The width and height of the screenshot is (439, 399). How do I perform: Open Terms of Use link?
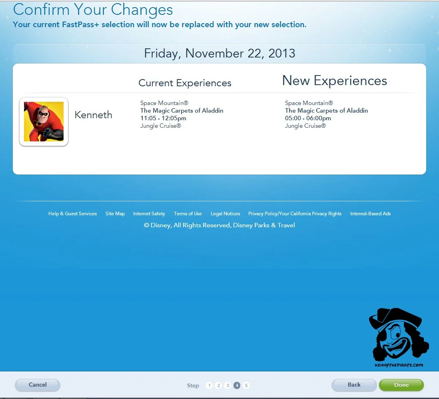pyautogui.click(x=188, y=214)
